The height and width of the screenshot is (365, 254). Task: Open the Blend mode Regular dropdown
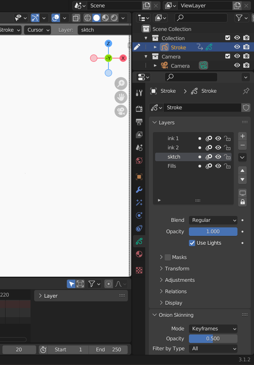pyautogui.click(x=213, y=220)
